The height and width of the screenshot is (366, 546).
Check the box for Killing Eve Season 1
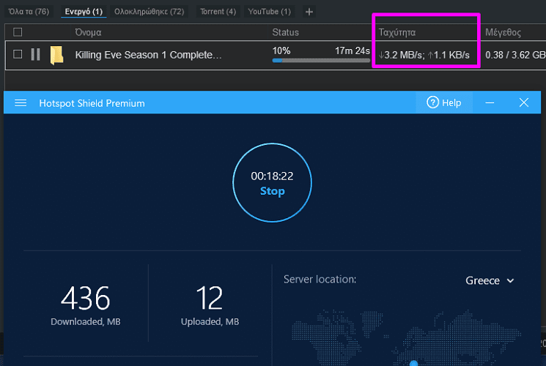tap(18, 54)
